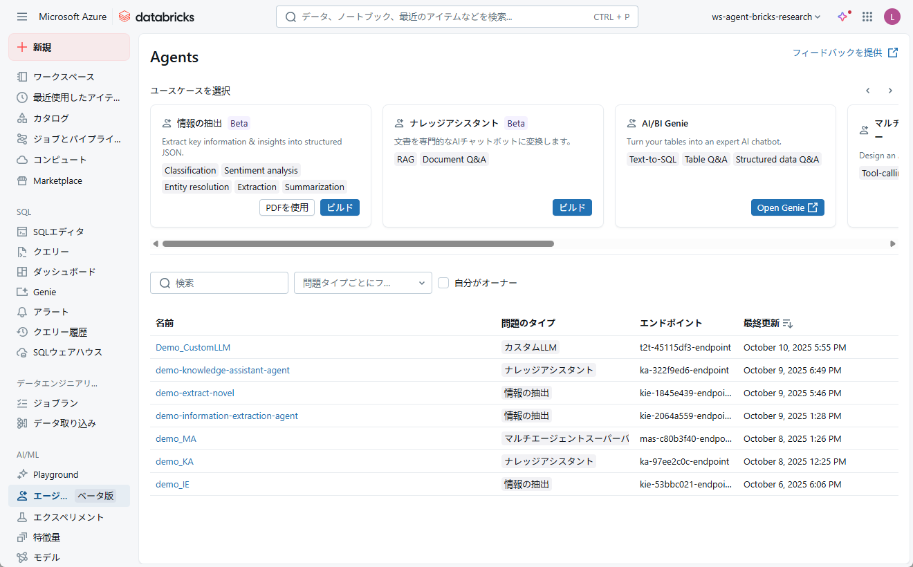The width and height of the screenshot is (913, 567).
Task: Click the user avatar icon L
Action: (892, 17)
